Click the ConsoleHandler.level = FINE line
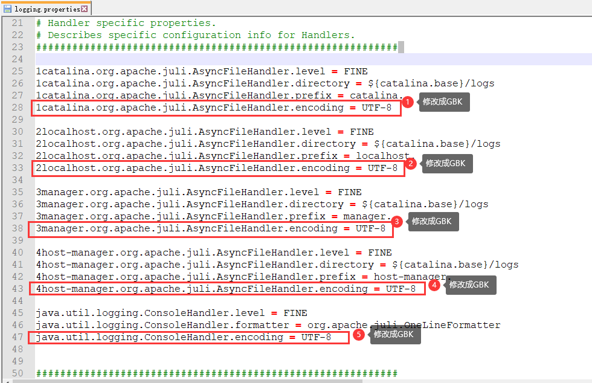 (x=172, y=313)
